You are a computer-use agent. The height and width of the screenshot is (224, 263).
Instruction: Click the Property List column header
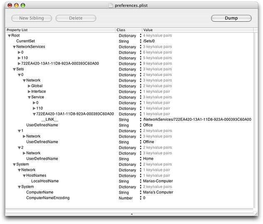pyautogui.click(x=60, y=30)
